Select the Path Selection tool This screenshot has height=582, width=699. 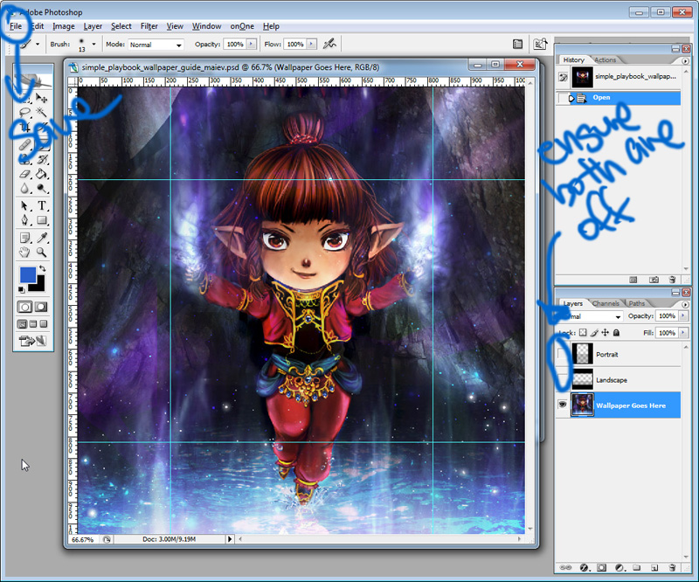point(24,205)
